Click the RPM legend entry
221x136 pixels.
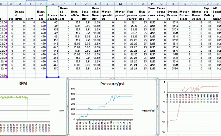[x=59, y=111]
